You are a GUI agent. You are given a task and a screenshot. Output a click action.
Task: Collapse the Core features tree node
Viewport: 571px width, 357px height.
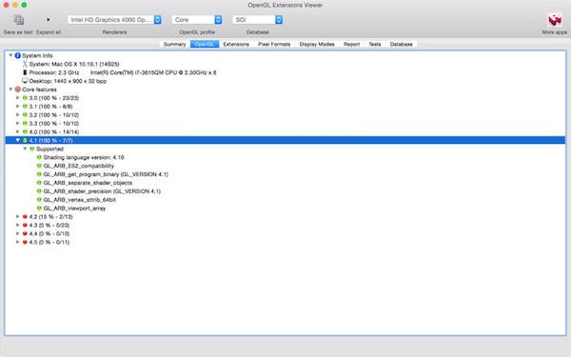point(10,89)
